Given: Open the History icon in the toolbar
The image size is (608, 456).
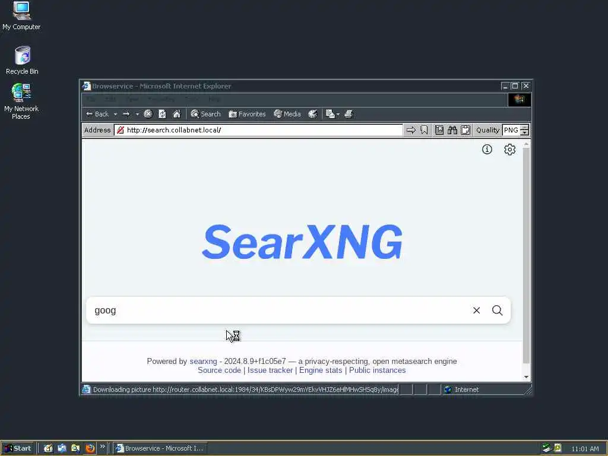Looking at the screenshot, I should (x=312, y=114).
